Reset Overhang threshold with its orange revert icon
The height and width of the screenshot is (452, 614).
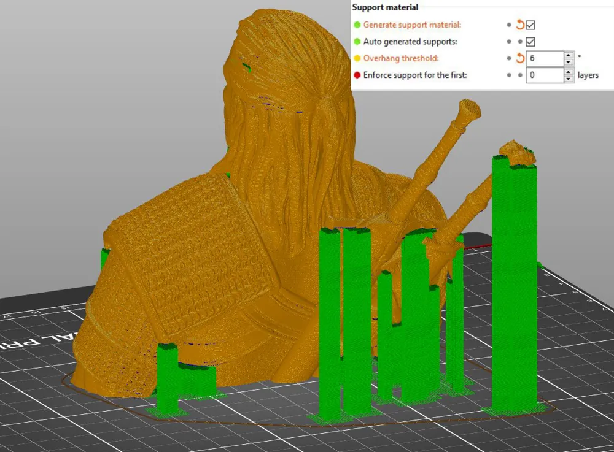pos(520,58)
